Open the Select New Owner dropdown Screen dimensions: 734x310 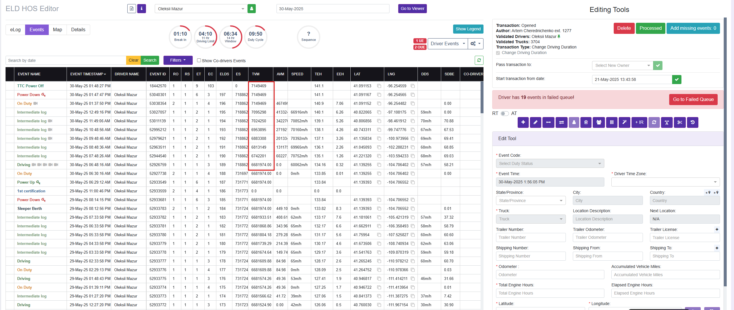tap(622, 65)
